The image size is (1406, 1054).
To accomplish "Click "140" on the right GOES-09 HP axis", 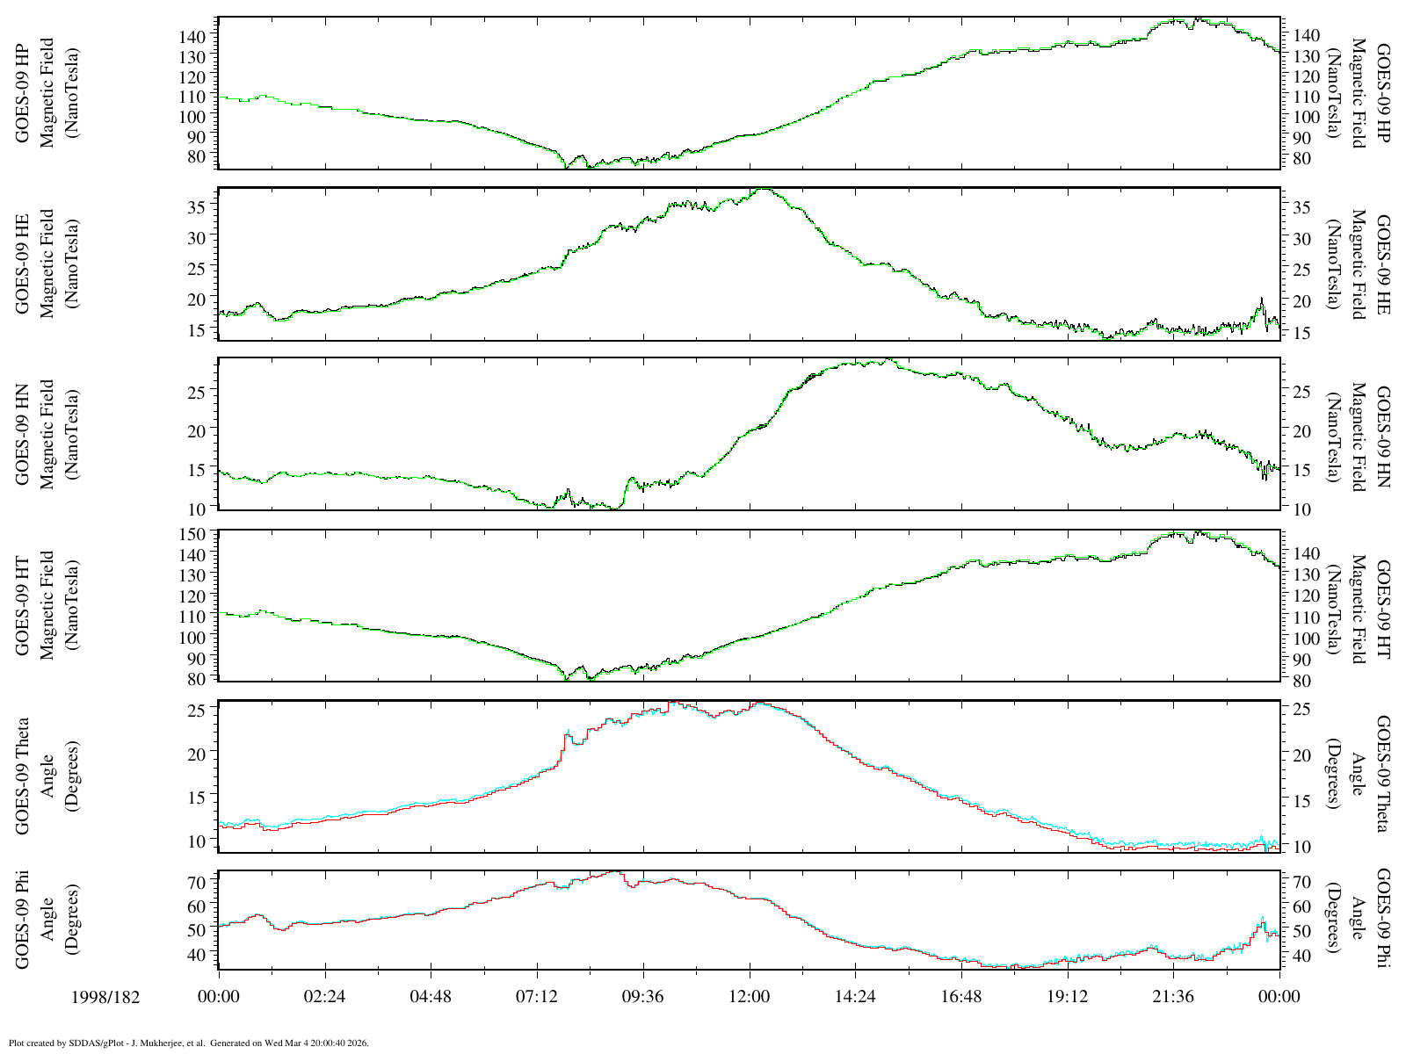I will click(x=1306, y=35).
